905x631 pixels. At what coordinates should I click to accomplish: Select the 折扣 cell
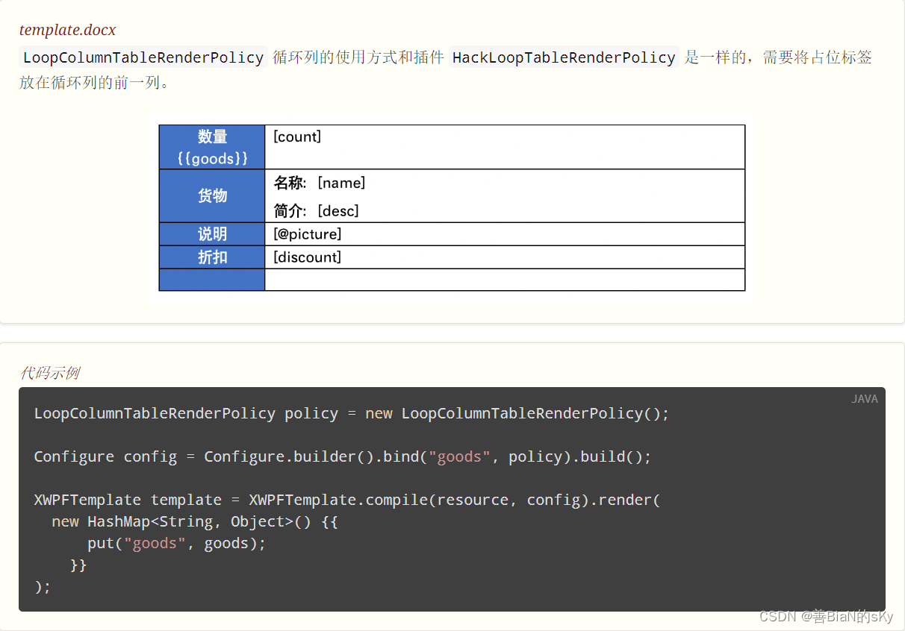coord(211,257)
